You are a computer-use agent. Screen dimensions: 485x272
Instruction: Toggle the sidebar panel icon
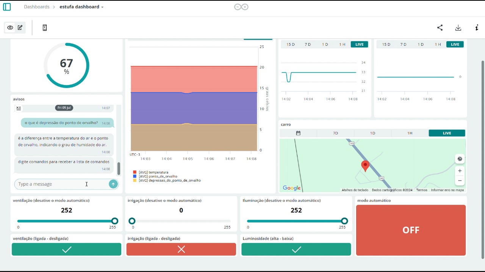[7, 7]
